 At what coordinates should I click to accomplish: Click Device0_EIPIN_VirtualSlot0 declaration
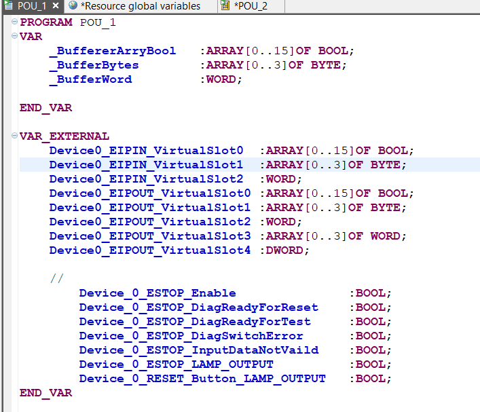[147, 151]
